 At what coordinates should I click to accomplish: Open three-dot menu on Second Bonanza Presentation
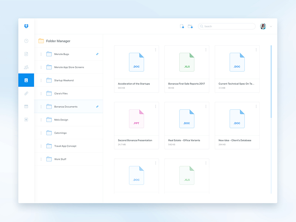[155, 107]
